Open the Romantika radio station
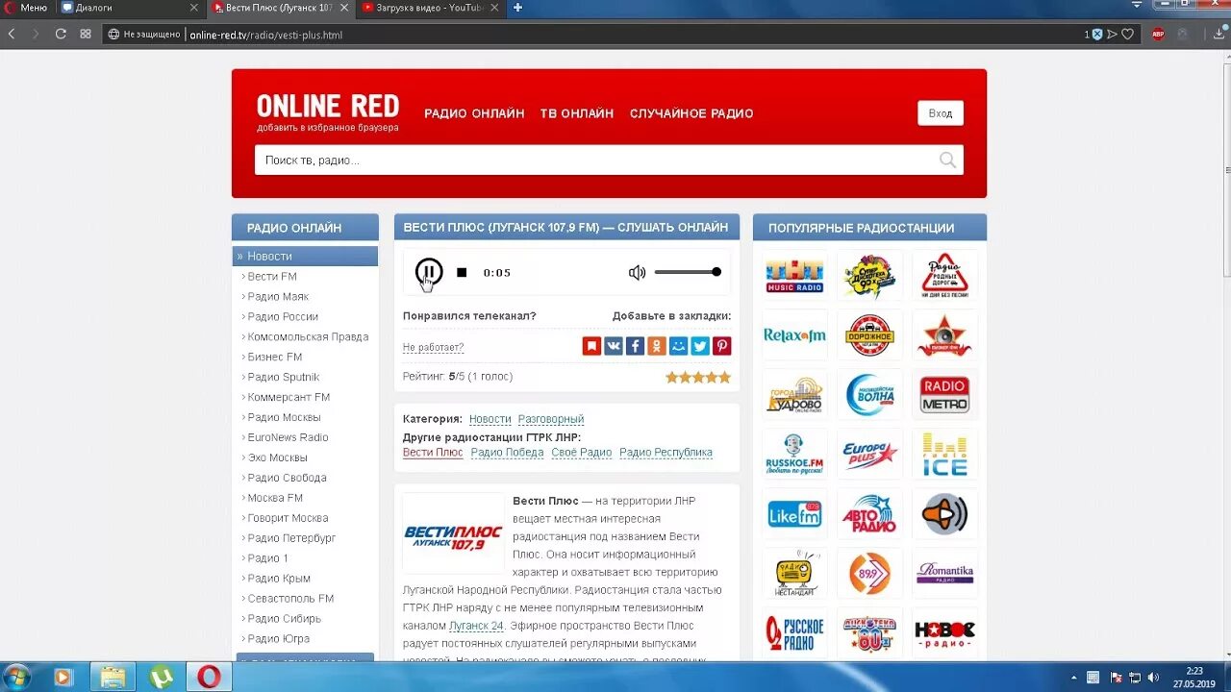1231x692 pixels. click(944, 574)
